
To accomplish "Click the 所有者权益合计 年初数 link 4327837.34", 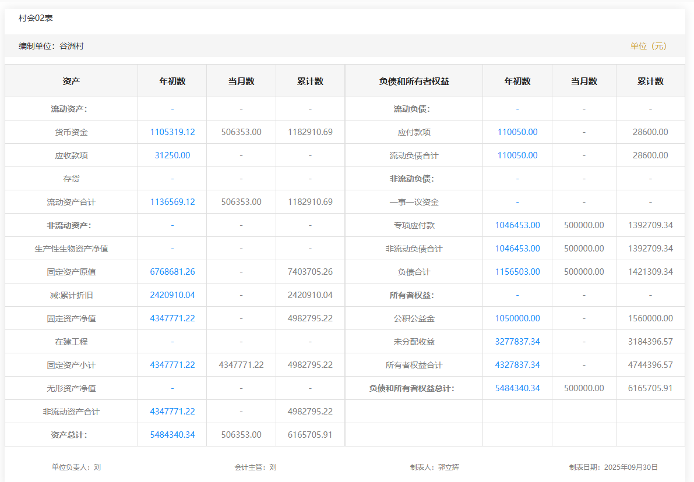I will pyautogui.click(x=517, y=365).
